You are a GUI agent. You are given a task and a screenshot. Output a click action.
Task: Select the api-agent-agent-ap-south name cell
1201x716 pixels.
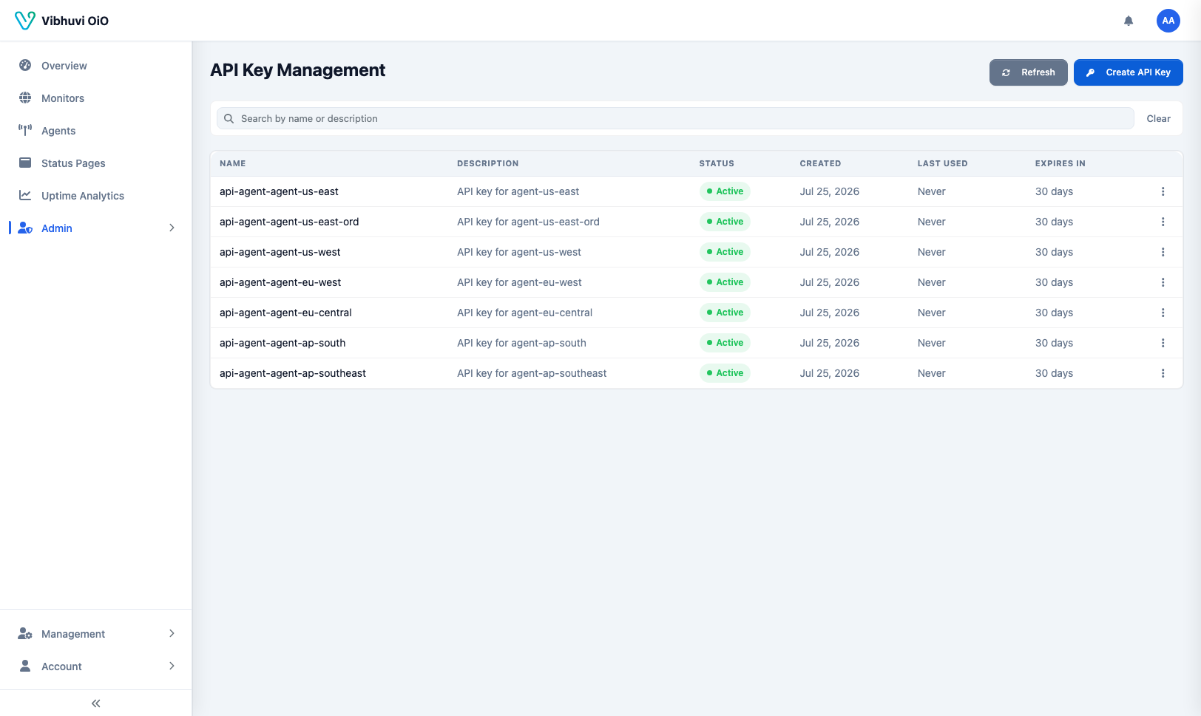click(283, 343)
